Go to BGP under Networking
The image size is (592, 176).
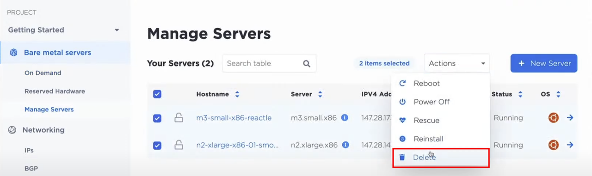[31, 169]
